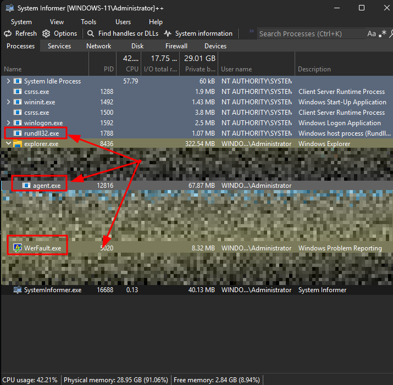Image resolution: width=393 pixels, height=385 pixels.
Task: Select the SystemInformer.exe process name
Action: click(x=53, y=290)
